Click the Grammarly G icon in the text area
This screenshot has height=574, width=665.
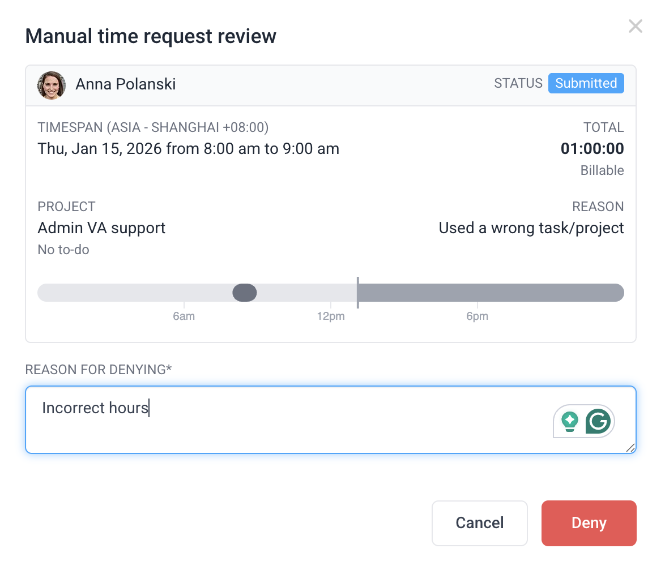click(598, 421)
